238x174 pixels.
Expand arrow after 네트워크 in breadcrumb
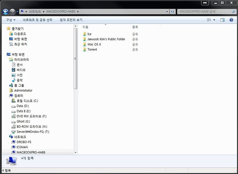point(44,12)
